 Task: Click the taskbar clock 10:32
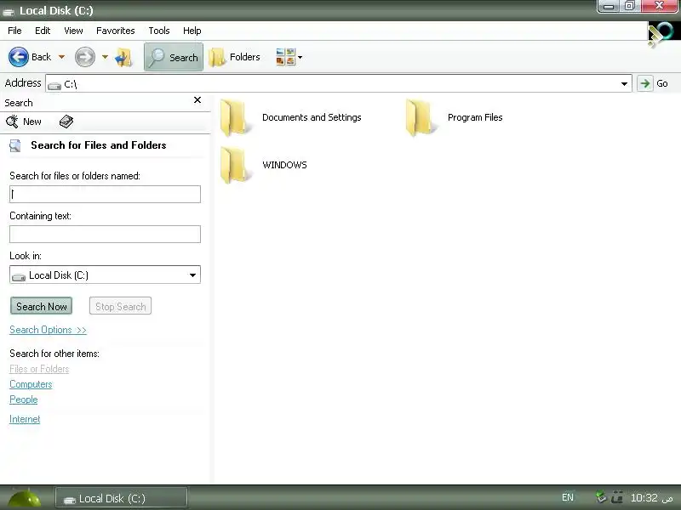651,497
